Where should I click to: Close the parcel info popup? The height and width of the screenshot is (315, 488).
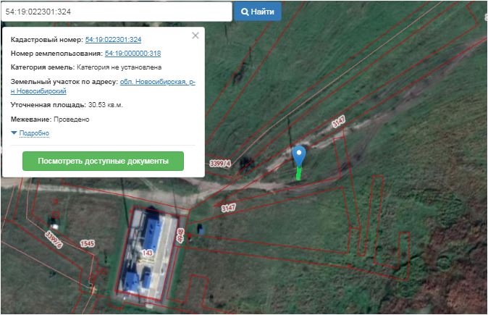point(195,35)
